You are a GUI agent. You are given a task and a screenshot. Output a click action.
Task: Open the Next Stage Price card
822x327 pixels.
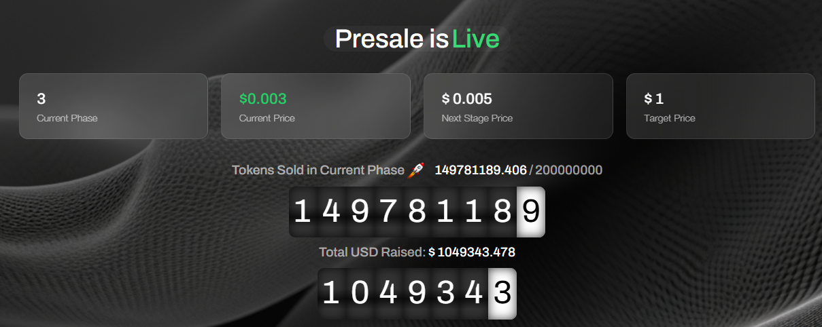point(518,106)
